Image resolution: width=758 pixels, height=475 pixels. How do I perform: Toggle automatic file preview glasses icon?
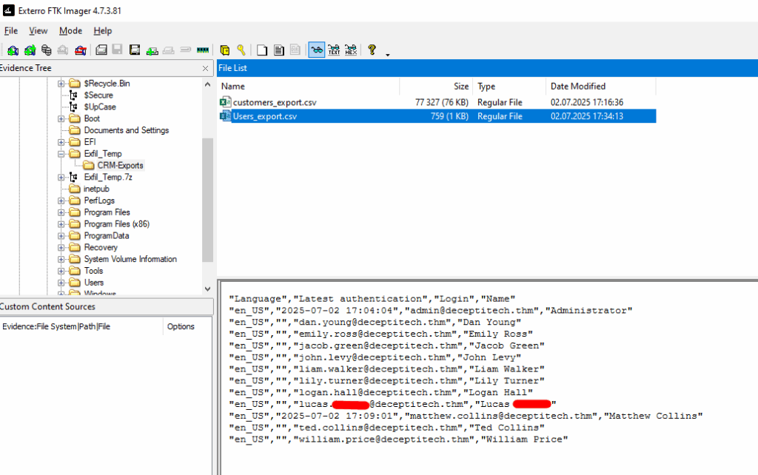[x=317, y=50]
